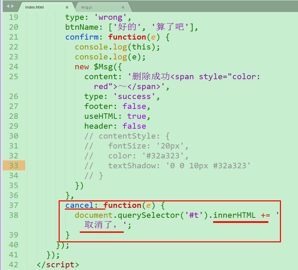Screen dimensions: 298x270
Task: Click line number 40 in gutter
Action: click(x=14, y=245)
